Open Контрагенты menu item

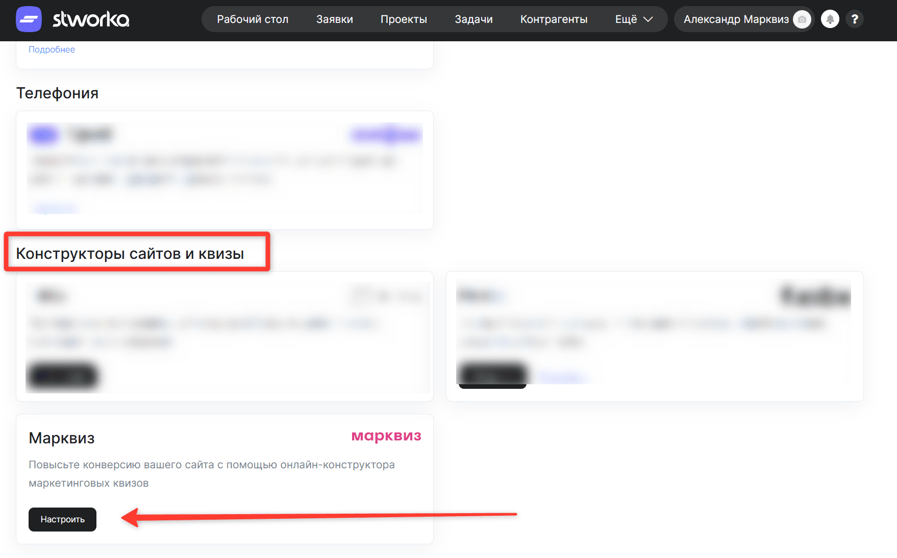[x=554, y=19]
